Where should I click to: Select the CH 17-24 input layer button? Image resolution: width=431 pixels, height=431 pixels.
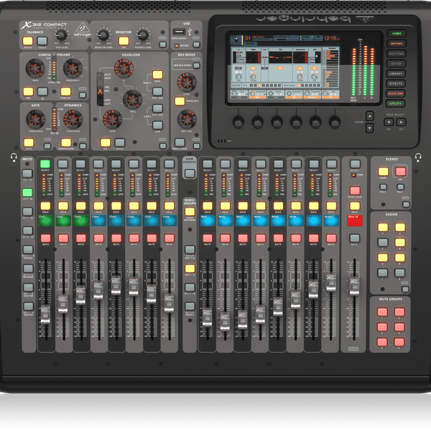point(28,211)
